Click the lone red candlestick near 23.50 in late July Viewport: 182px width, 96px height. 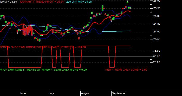[x=79, y=38]
